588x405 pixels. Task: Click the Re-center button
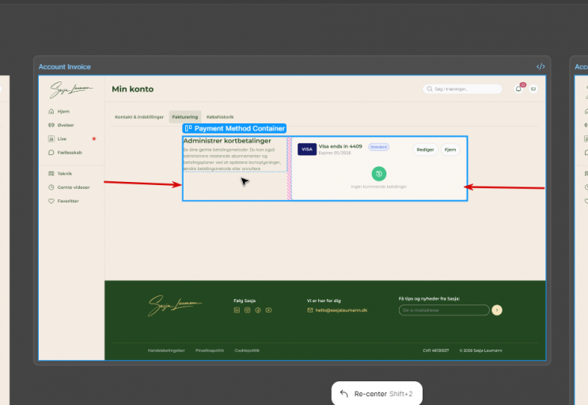(x=377, y=393)
